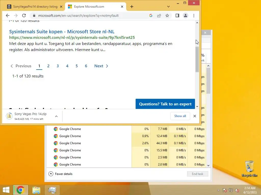Show hidden system tray icons
This screenshot has height=195, width=261.
[218, 190]
